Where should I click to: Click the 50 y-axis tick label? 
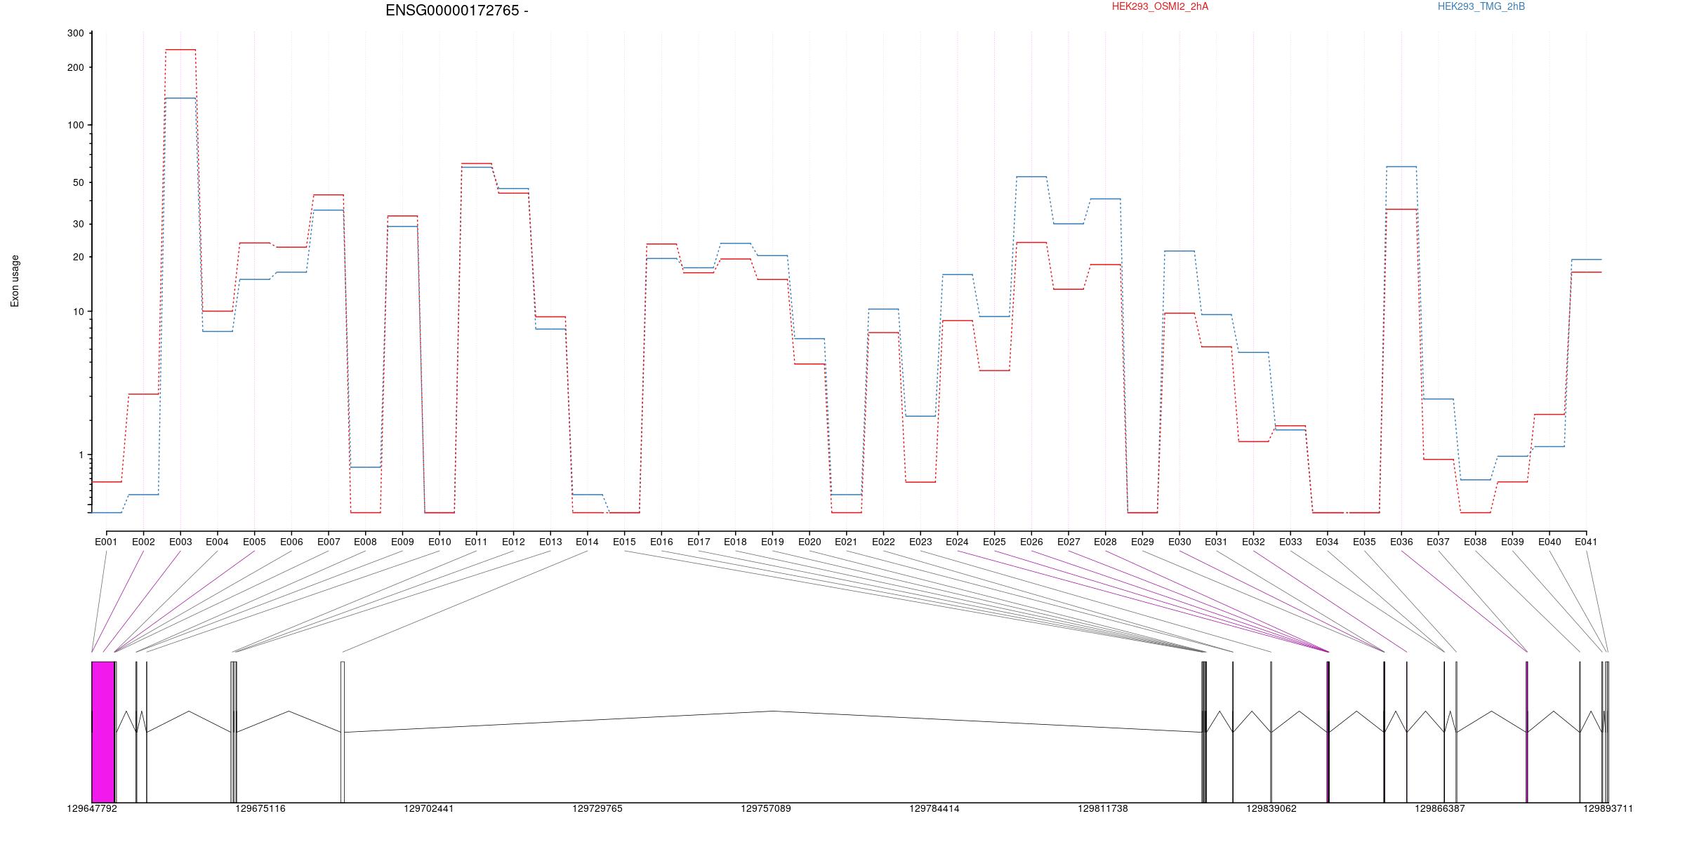pyautogui.click(x=78, y=182)
